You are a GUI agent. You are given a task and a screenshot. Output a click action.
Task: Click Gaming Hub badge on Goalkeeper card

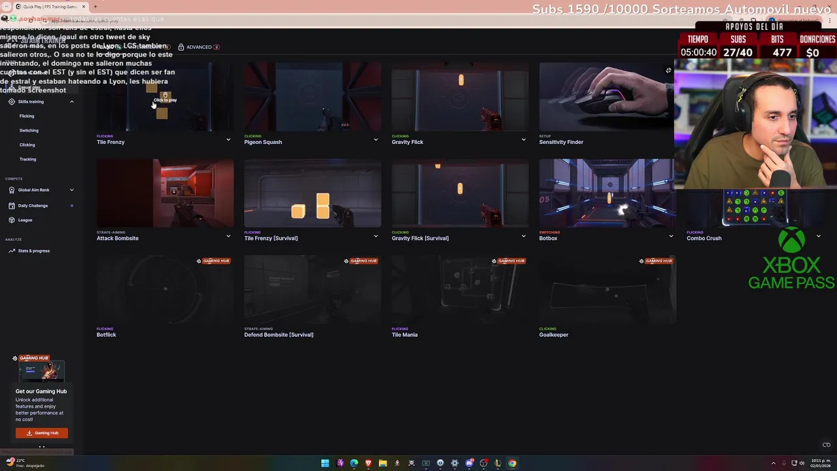pyautogui.click(x=656, y=261)
